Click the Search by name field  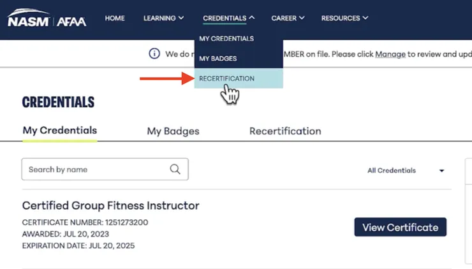(x=96, y=170)
